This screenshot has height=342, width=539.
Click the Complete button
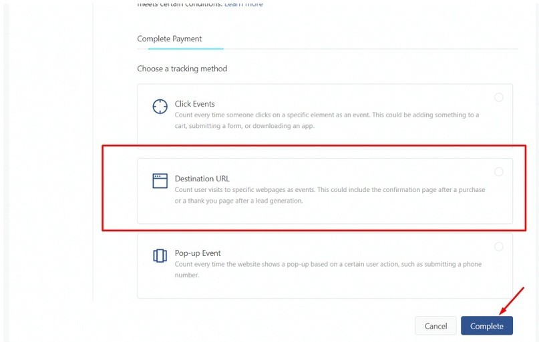487,326
